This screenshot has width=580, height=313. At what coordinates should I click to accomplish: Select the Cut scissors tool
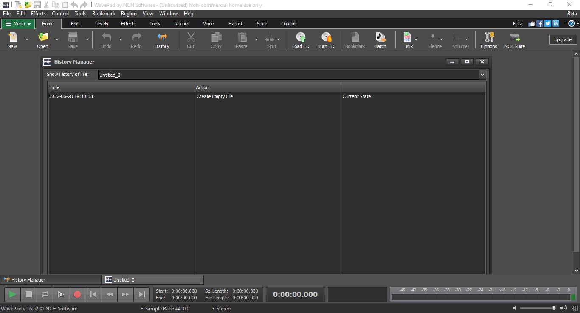tap(191, 40)
